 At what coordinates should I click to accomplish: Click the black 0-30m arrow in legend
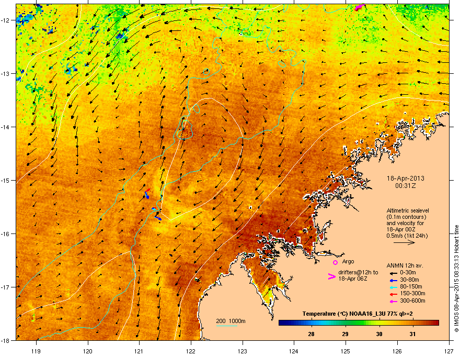coord(394,273)
